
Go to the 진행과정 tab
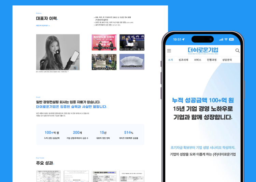pyautogui.click(x=212, y=60)
